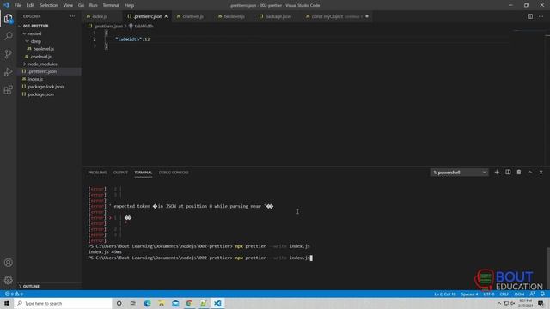The height and width of the screenshot is (309, 550).
Task: Switch to the twolevel.js editor tab
Action: click(234, 16)
